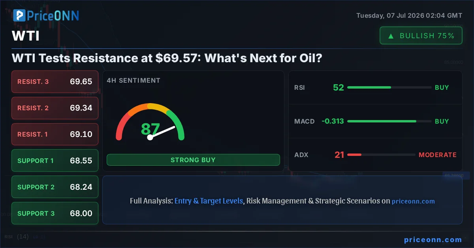Click Risk Management & Strategic Scenarios text
Screen dimensions: 474x248
click(313, 201)
